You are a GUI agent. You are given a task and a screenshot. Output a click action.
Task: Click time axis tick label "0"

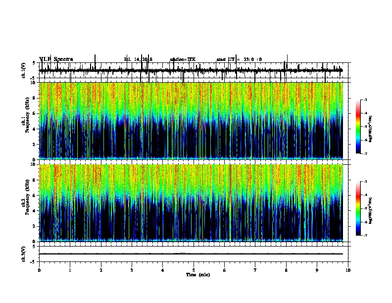click(39, 270)
